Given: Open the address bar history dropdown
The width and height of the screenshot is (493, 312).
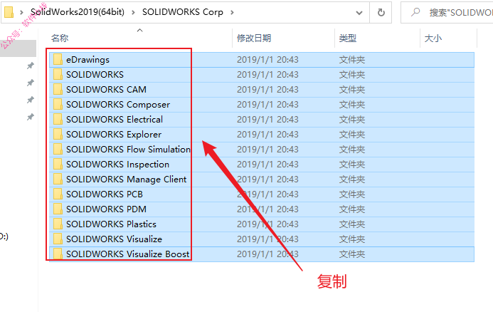Looking at the screenshot, I should click(359, 13).
